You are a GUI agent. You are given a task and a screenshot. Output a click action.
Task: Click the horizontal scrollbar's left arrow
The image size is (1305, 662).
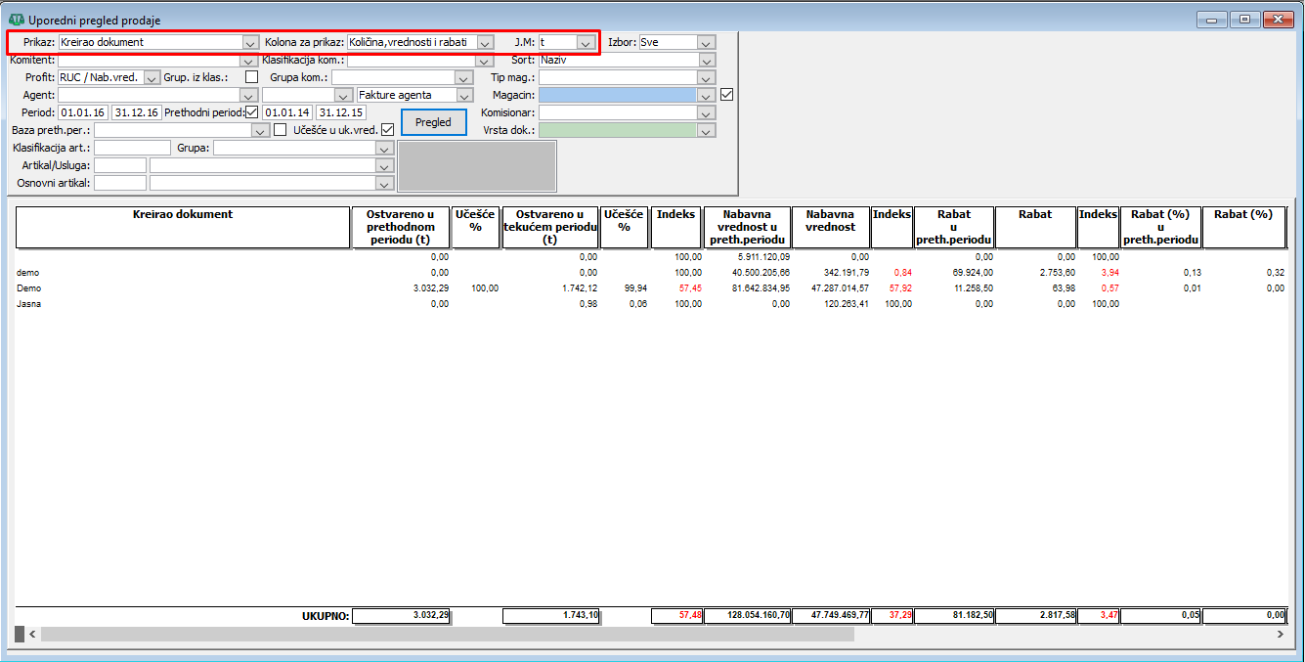[32, 635]
